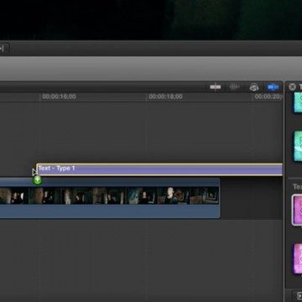
Task: Select the Text - Type 1 title clip
Action: [x=159, y=169]
